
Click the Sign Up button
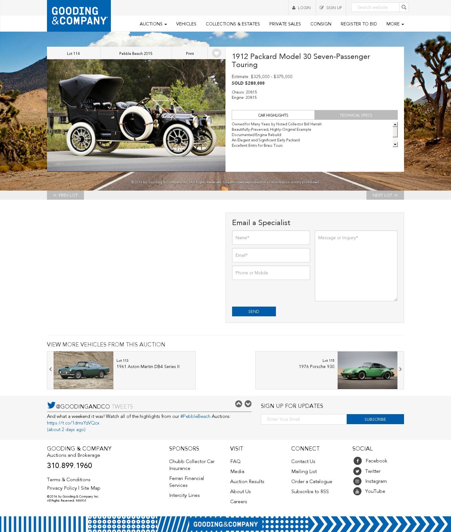[x=331, y=8]
